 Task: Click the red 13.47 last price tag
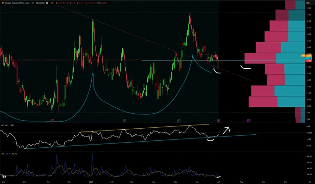(309, 61)
